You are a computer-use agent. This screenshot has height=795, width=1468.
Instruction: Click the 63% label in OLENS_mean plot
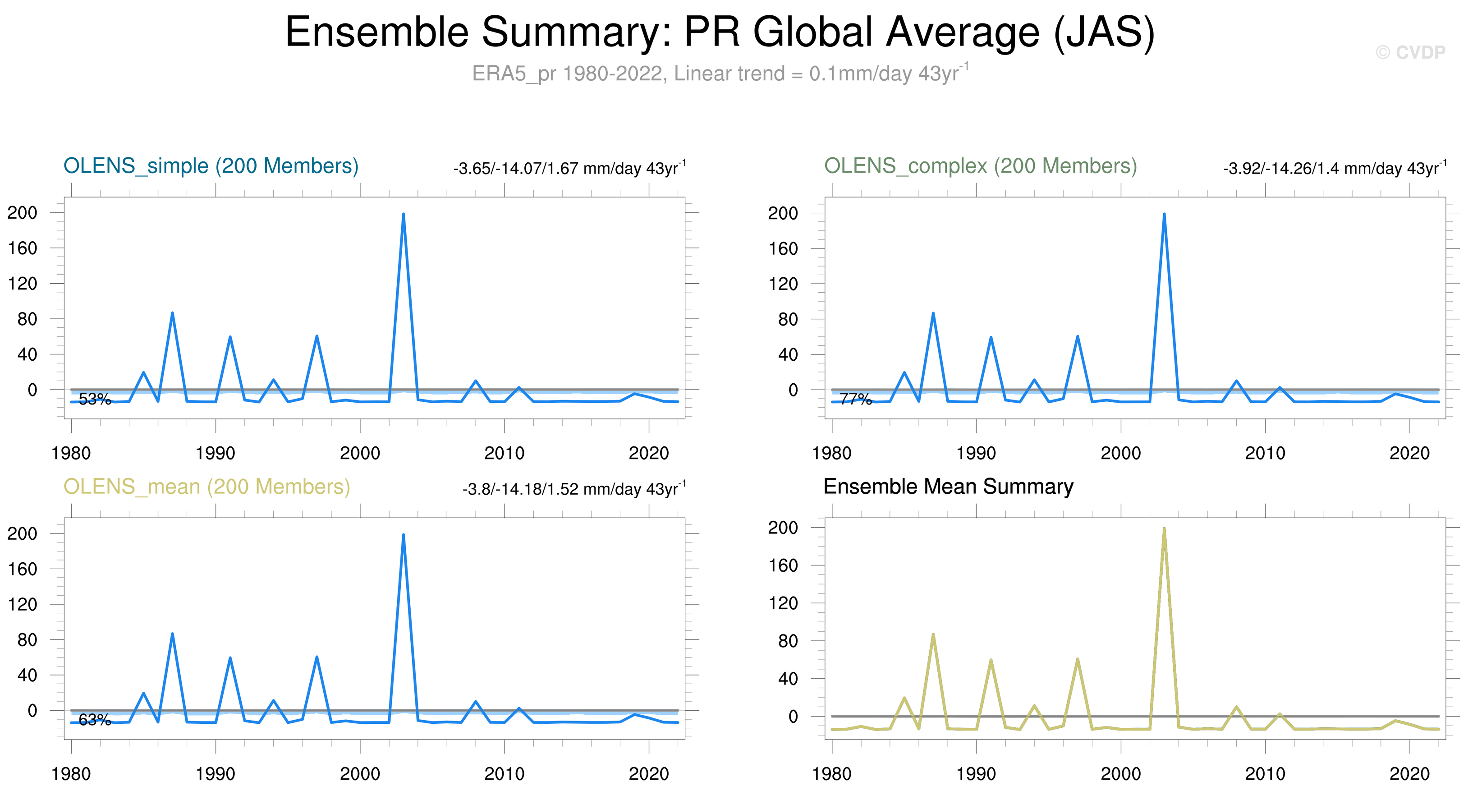(95, 720)
